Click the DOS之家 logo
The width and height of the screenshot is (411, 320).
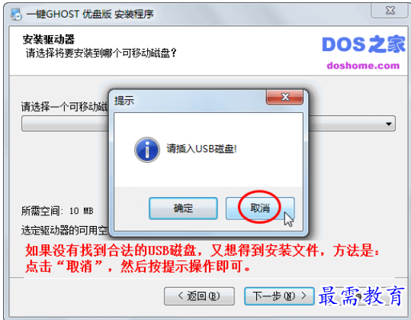coord(363,44)
